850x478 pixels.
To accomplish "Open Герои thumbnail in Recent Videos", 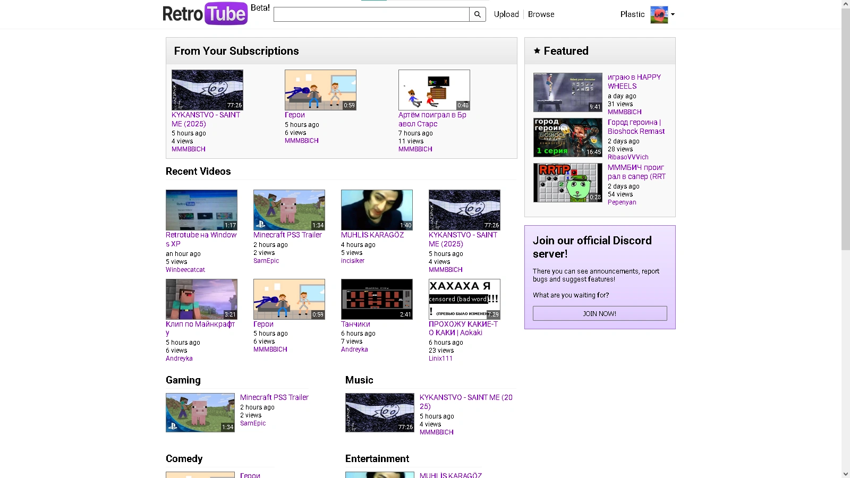I will [289, 299].
